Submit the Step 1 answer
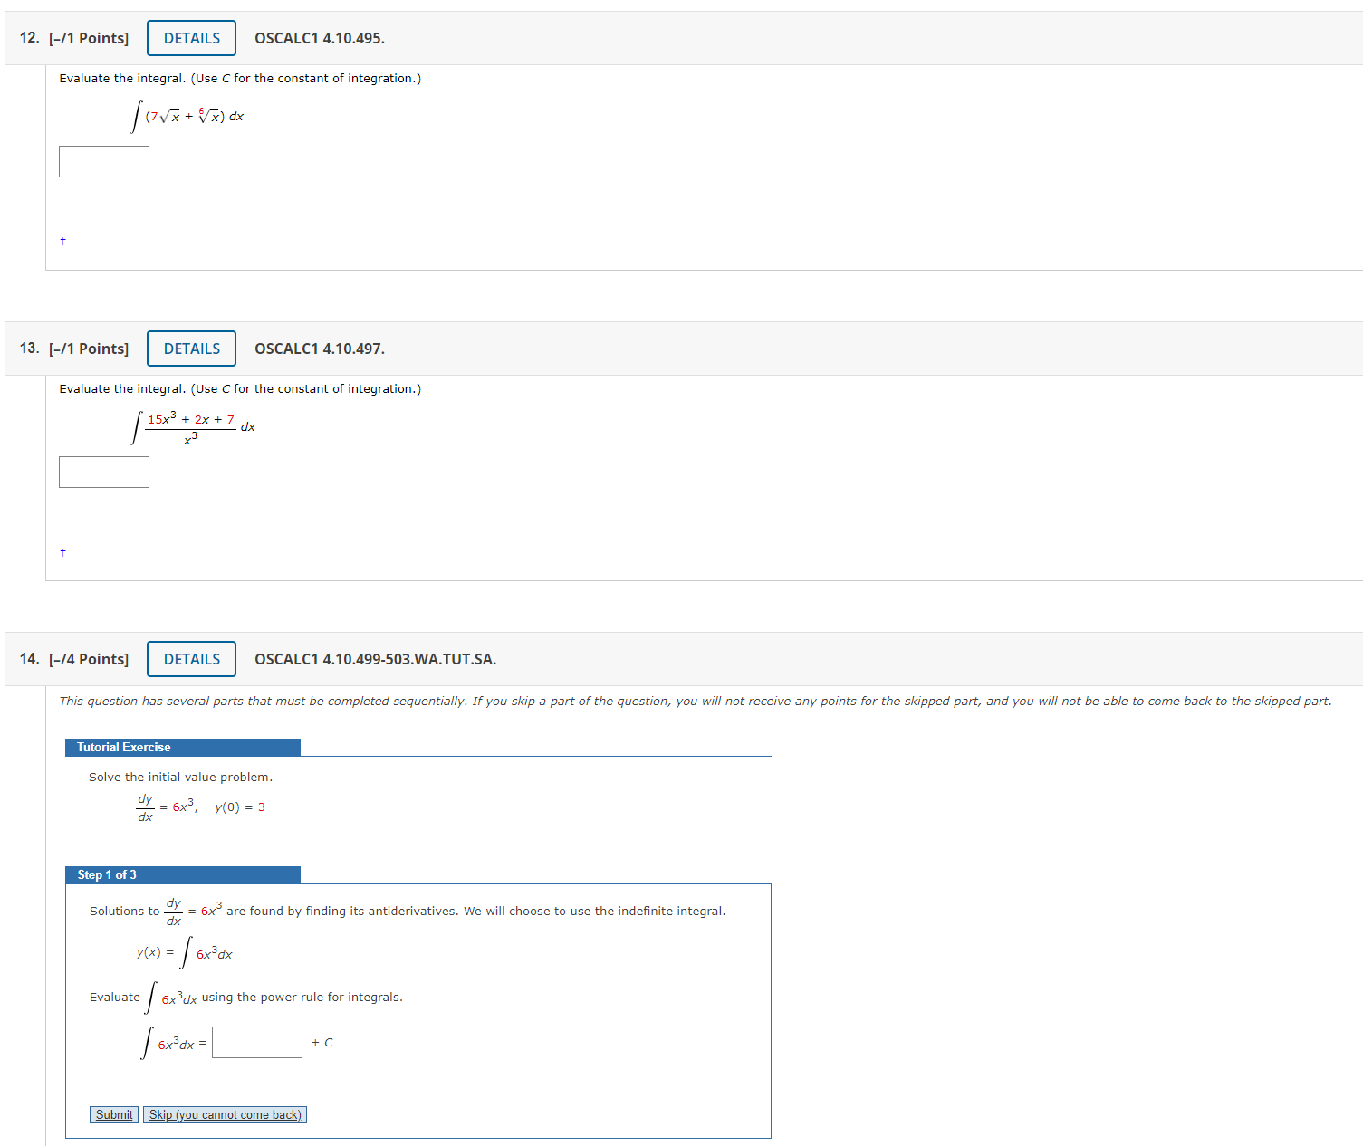The image size is (1363, 1146). click(113, 1114)
